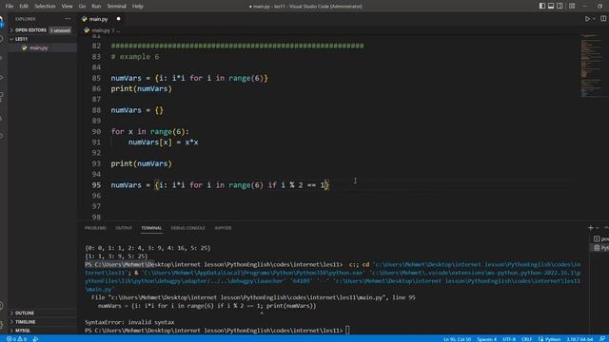Click the 'for x in range(6):' line
Screen dimensions: 609x342
click(x=150, y=131)
